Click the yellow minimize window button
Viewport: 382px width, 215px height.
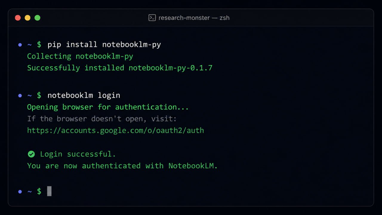(27, 18)
